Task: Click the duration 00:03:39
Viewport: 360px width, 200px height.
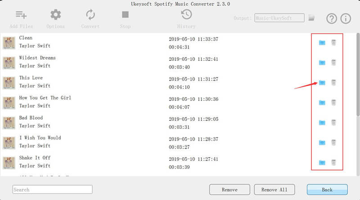Action: point(179,167)
